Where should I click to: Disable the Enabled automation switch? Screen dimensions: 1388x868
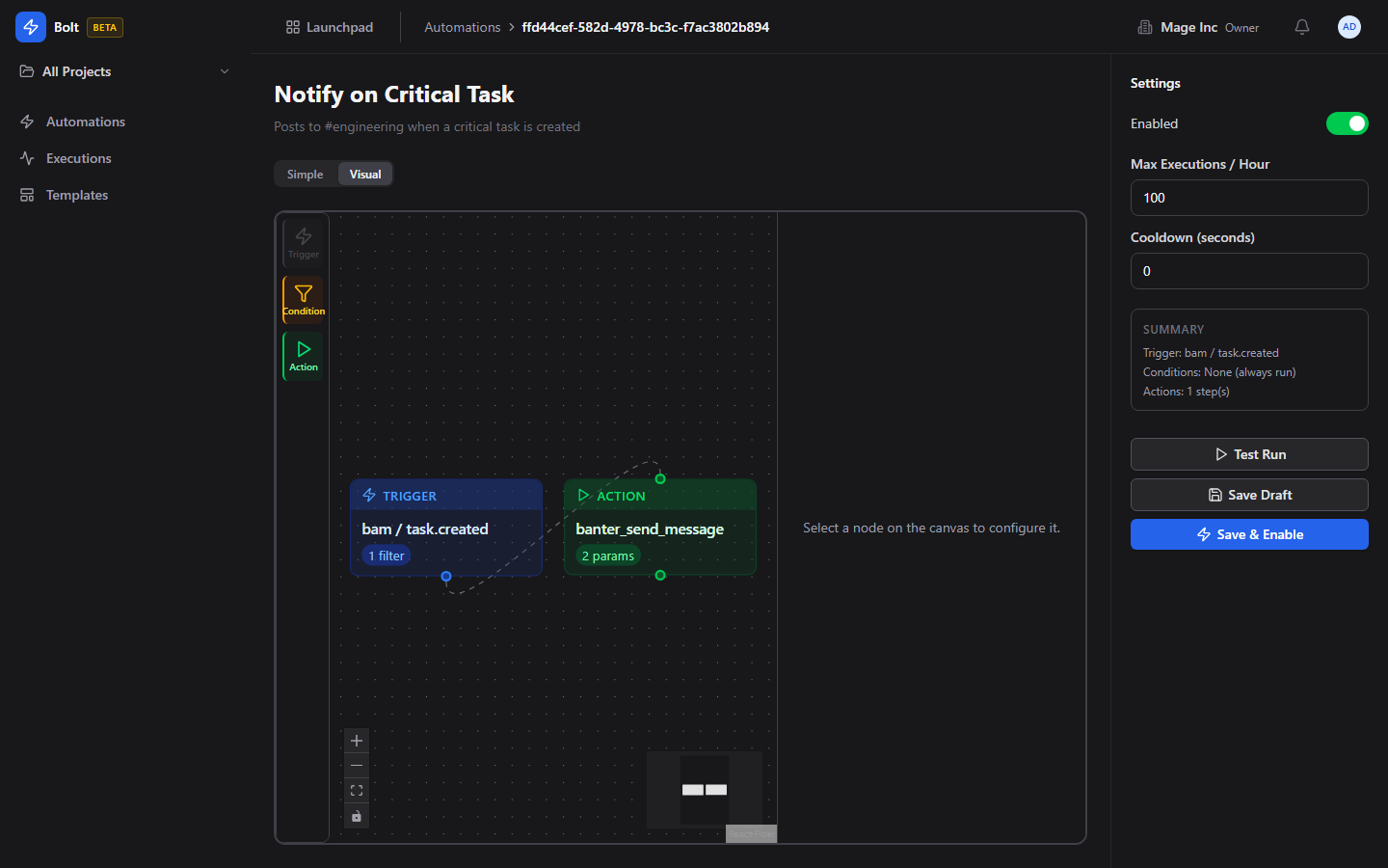[x=1347, y=123]
